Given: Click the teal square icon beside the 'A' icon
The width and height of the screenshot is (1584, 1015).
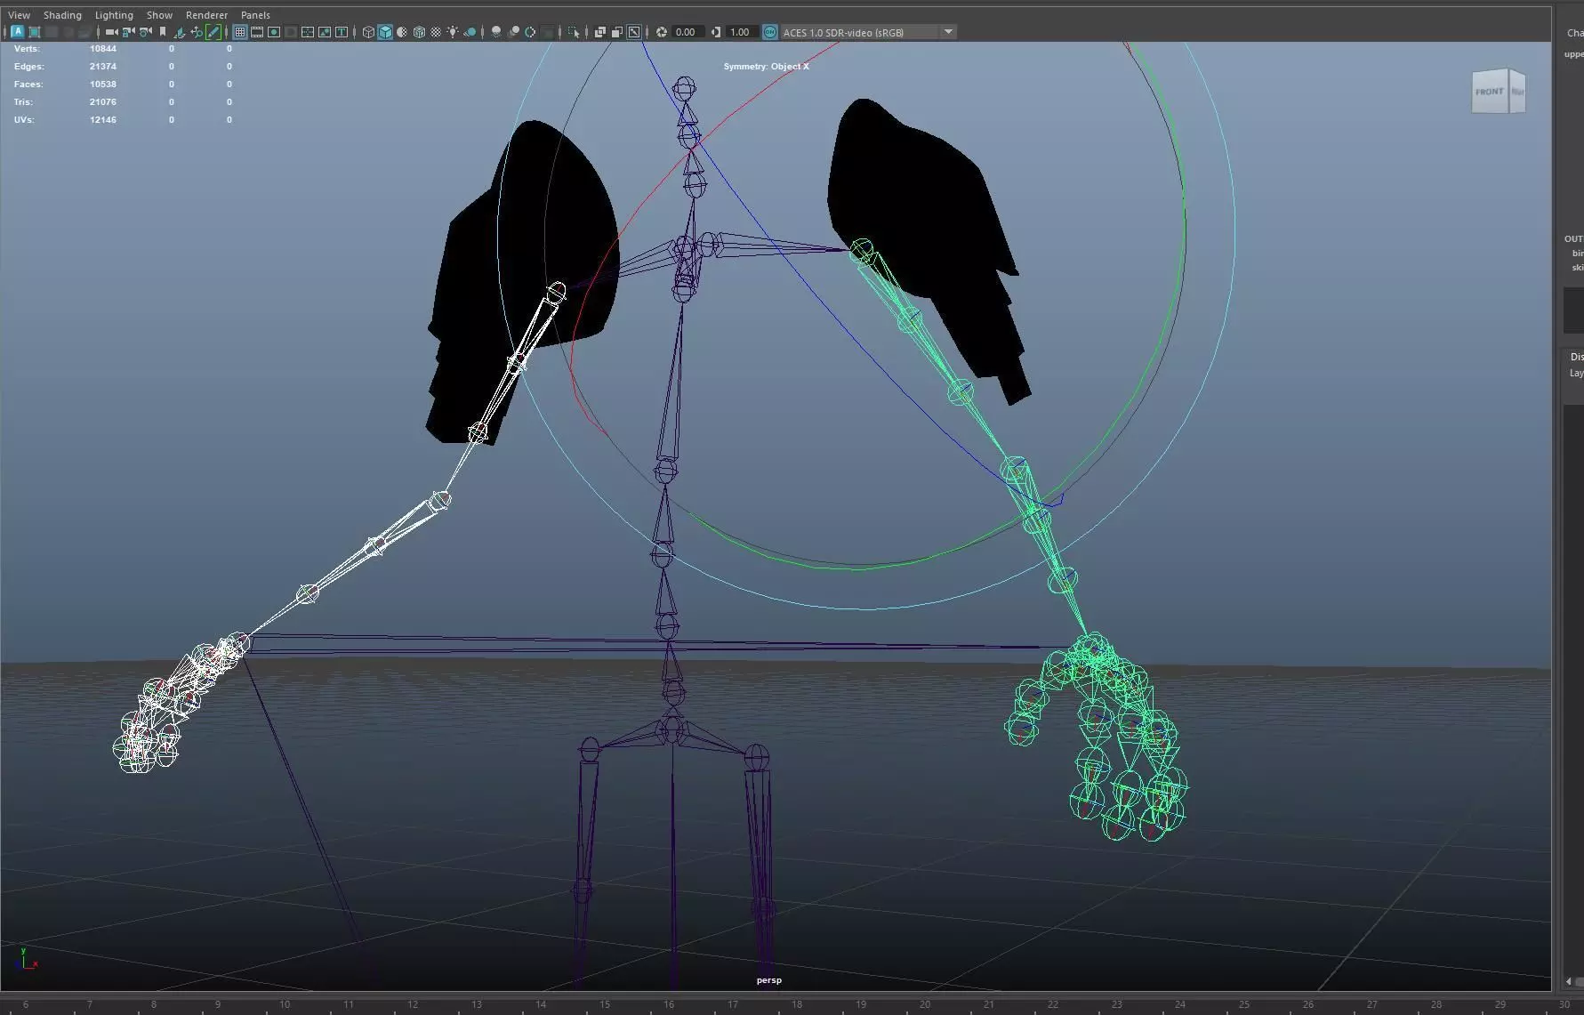Looking at the screenshot, I should click(x=35, y=32).
